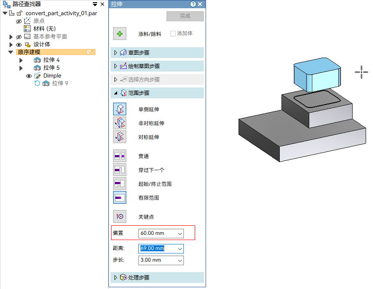373x289 pixels.
Task: Open the 距离 value dropdown arrow
Action: (x=180, y=249)
